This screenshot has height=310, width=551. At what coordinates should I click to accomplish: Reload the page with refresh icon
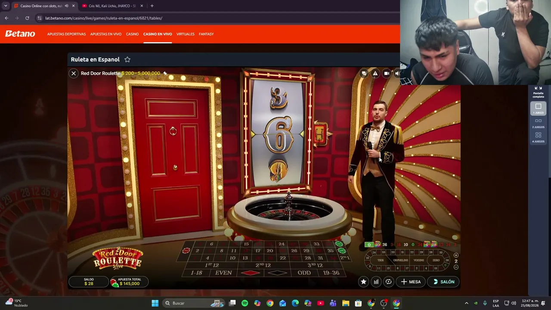click(x=27, y=18)
